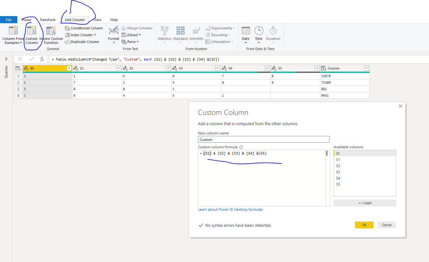Click the fx formula icon
Screen dimensions: 429x262
pyautogui.click(x=42, y=59)
